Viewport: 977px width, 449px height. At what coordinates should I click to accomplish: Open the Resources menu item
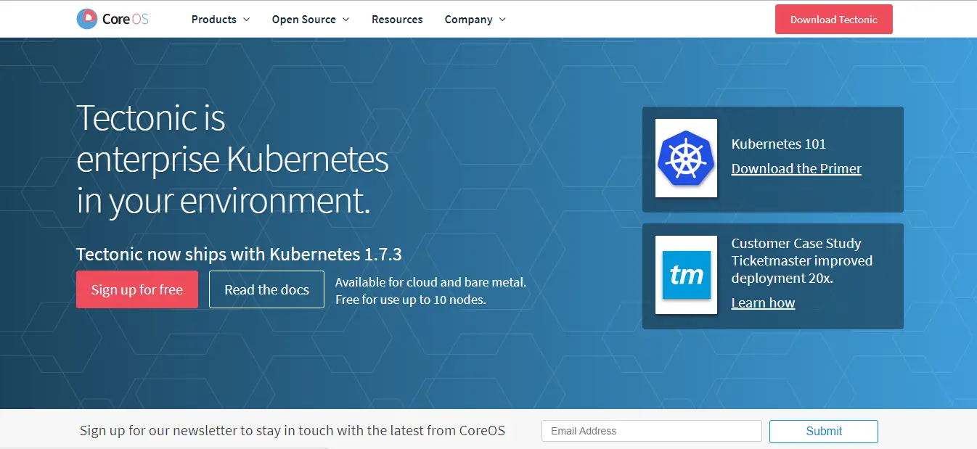pos(397,20)
